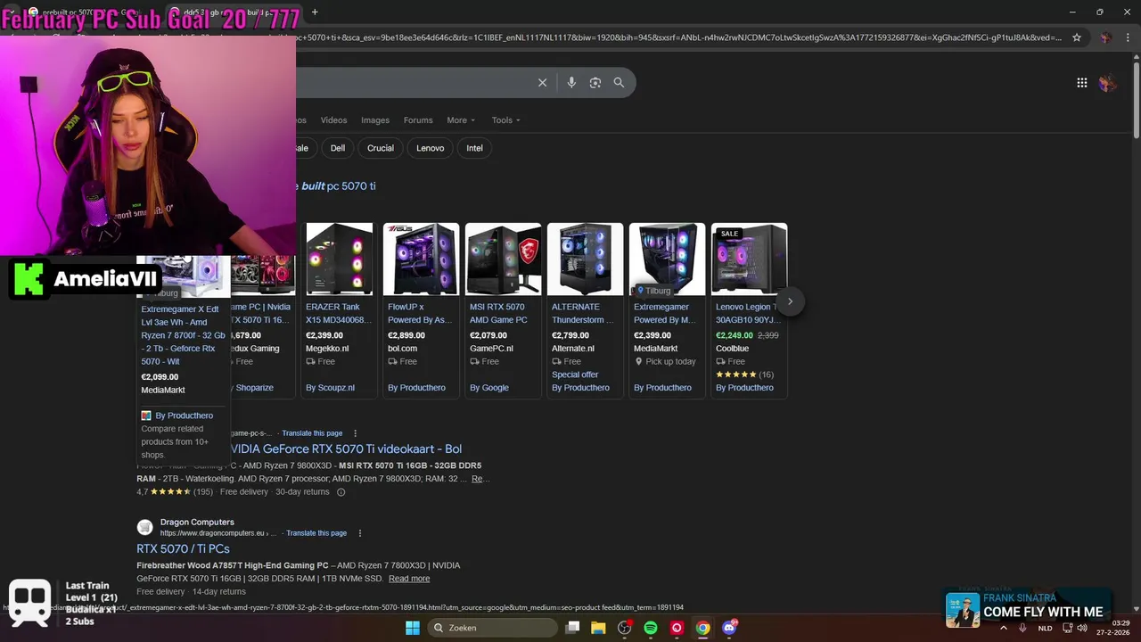This screenshot has width=1141, height=642.
Task: Show hidden system tray icons
Action: pyautogui.click(x=1004, y=628)
